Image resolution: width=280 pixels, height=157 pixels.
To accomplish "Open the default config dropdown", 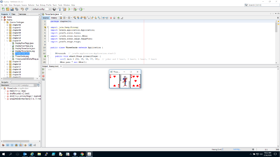I will click(50, 9).
